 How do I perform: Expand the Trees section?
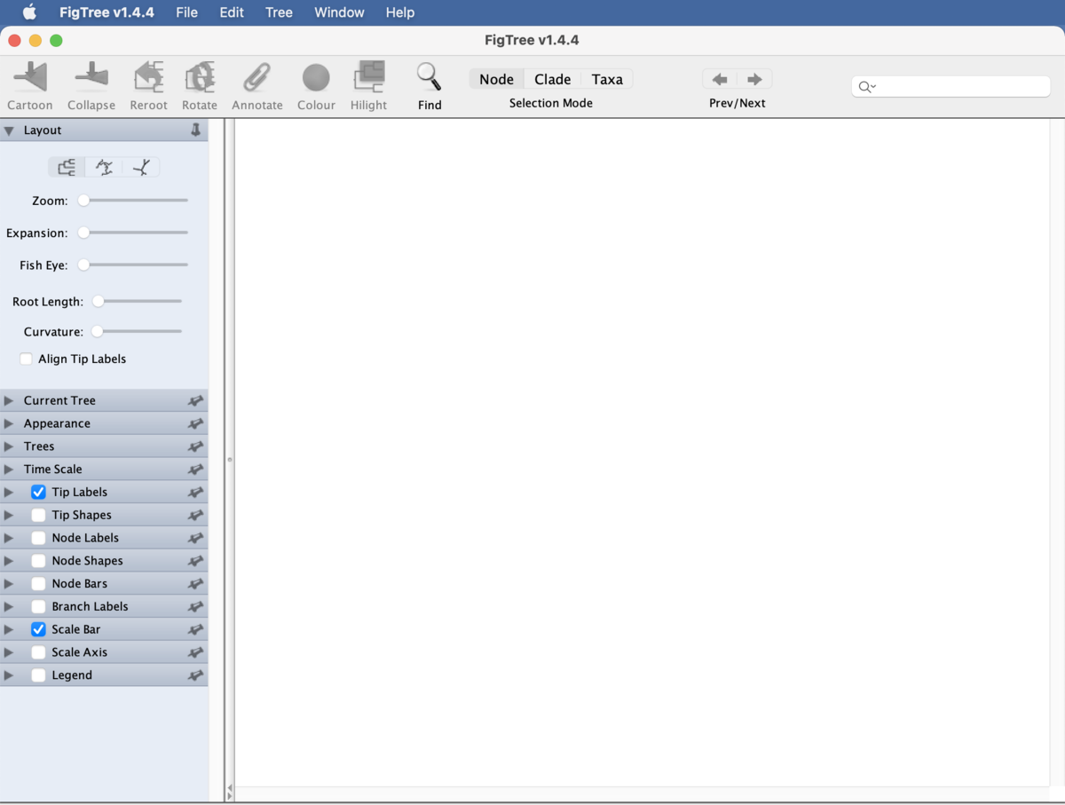(x=9, y=446)
